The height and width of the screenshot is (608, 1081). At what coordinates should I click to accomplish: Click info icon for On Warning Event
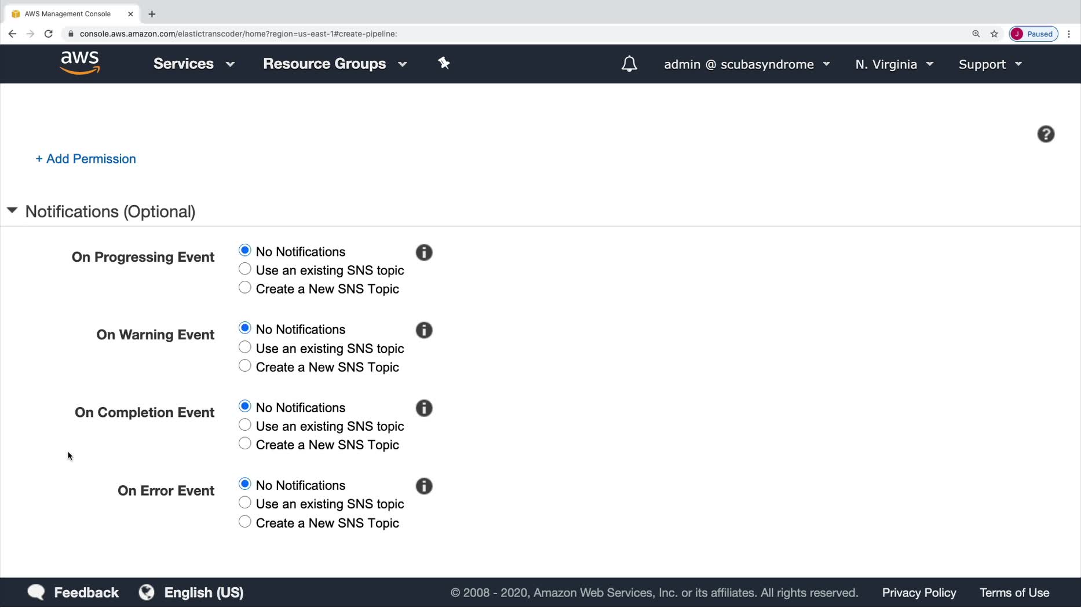coord(424,330)
